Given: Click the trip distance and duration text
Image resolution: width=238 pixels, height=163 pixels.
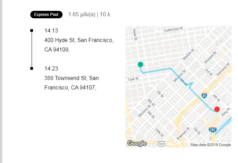Looking at the screenshot, I should pyautogui.click(x=90, y=15).
